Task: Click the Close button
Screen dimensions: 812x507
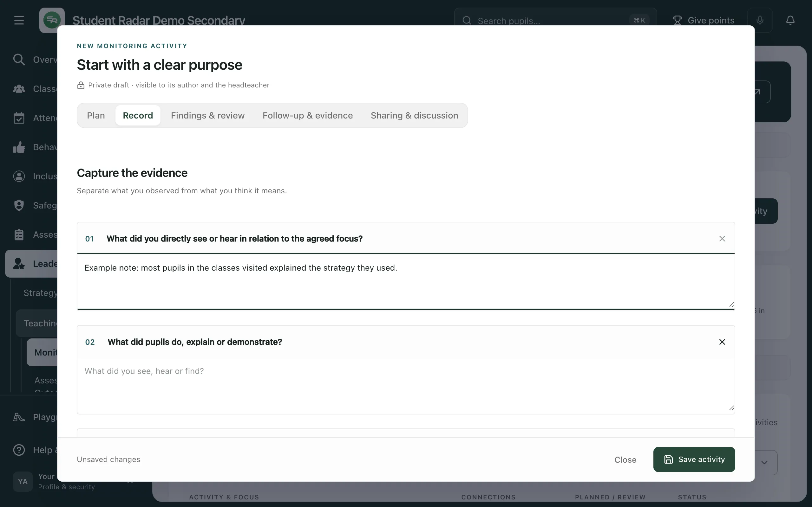Action: click(625, 459)
